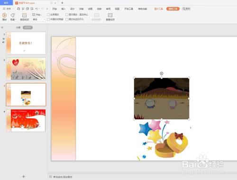
Task: Toggle Hide While Not Playing checkbox
Action: (48, 19)
